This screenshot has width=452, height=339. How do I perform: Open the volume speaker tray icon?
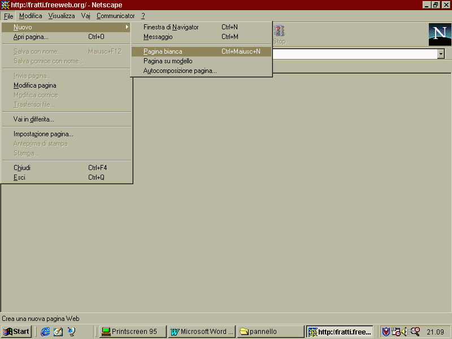click(x=405, y=332)
